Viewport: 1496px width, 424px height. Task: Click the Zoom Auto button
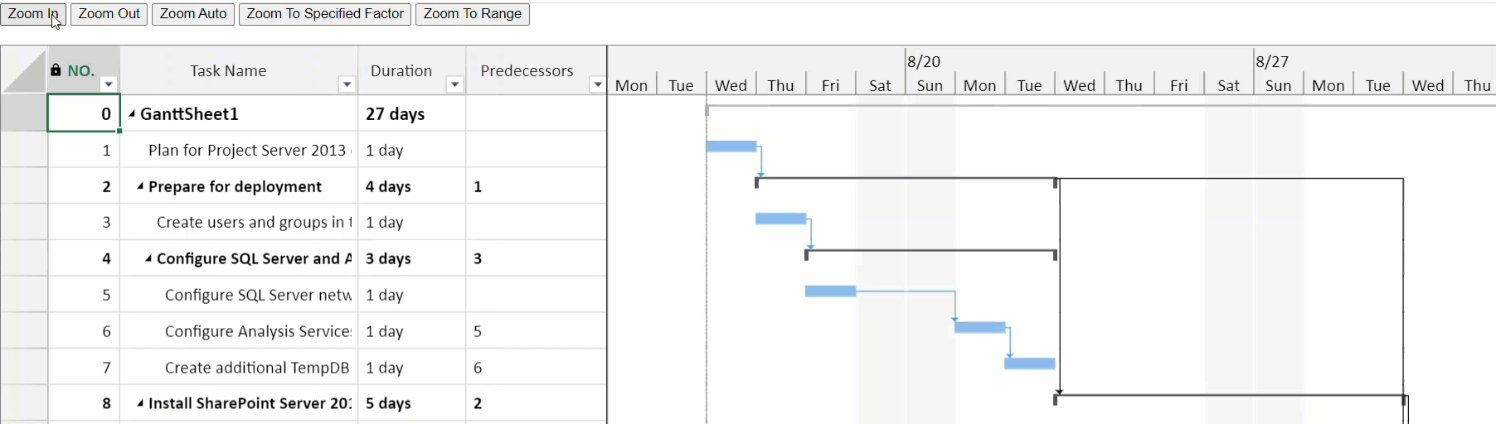coord(193,14)
